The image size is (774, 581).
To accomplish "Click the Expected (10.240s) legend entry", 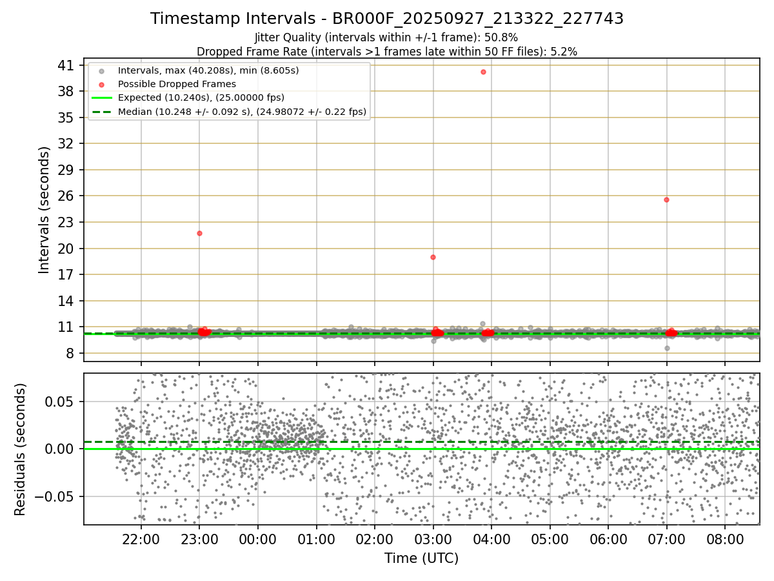I will click(201, 97).
